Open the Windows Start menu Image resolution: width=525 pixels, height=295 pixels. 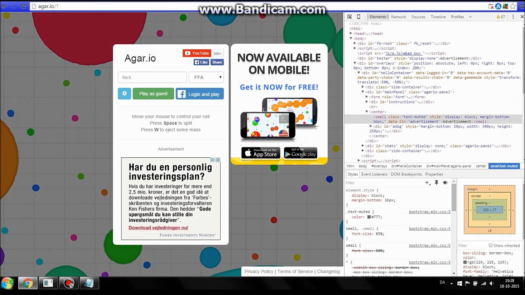point(7,283)
